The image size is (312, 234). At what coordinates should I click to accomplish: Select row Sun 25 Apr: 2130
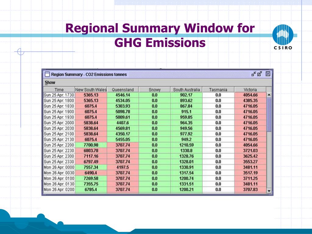coord(155,140)
